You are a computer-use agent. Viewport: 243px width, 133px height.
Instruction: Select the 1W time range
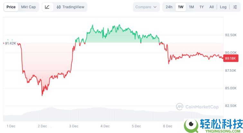coord(181,7)
